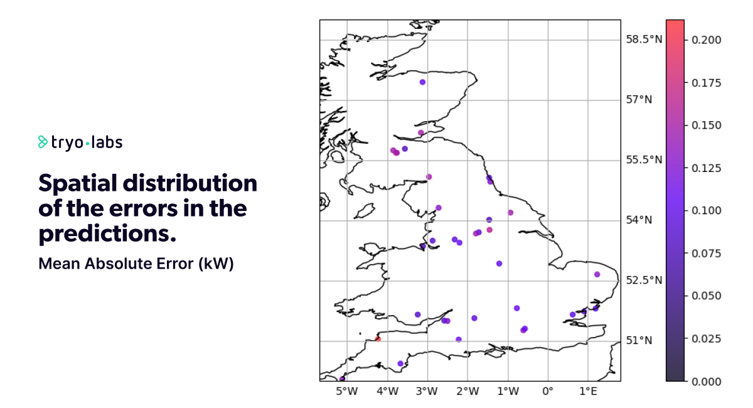
Task: Click the slide title about spatial distribution
Action: 147,208
